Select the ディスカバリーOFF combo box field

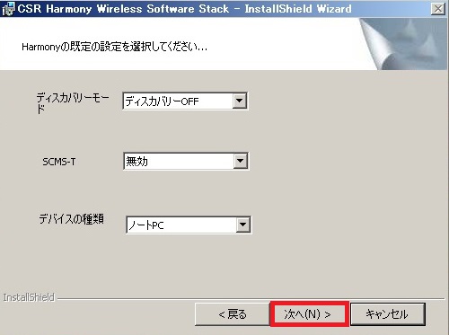point(185,101)
